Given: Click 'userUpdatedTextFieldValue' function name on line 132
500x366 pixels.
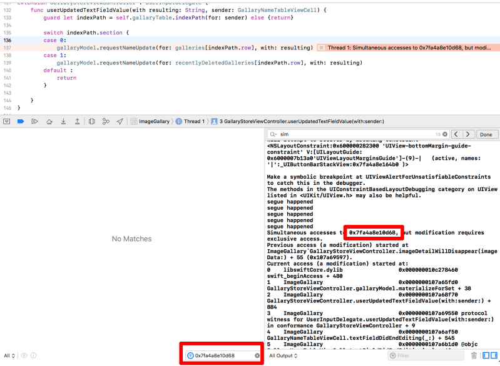Looking at the screenshot, I should pyautogui.click(x=88, y=10).
